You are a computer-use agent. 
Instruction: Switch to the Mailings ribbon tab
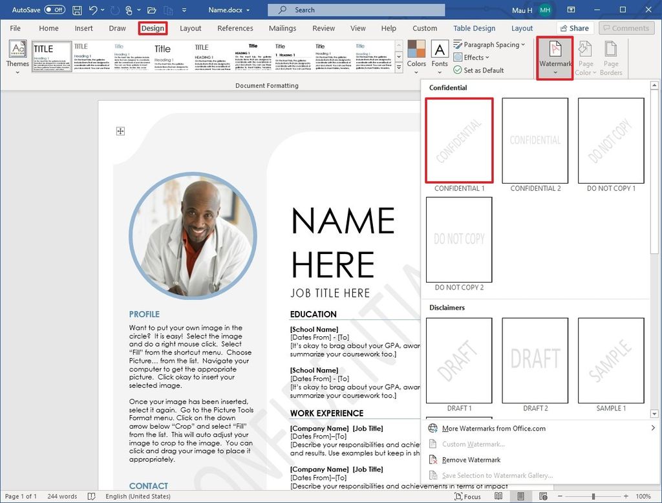283,28
